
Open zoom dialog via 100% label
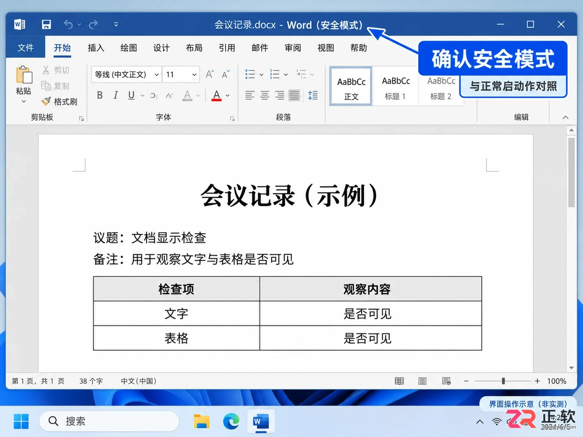[x=557, y=381]
